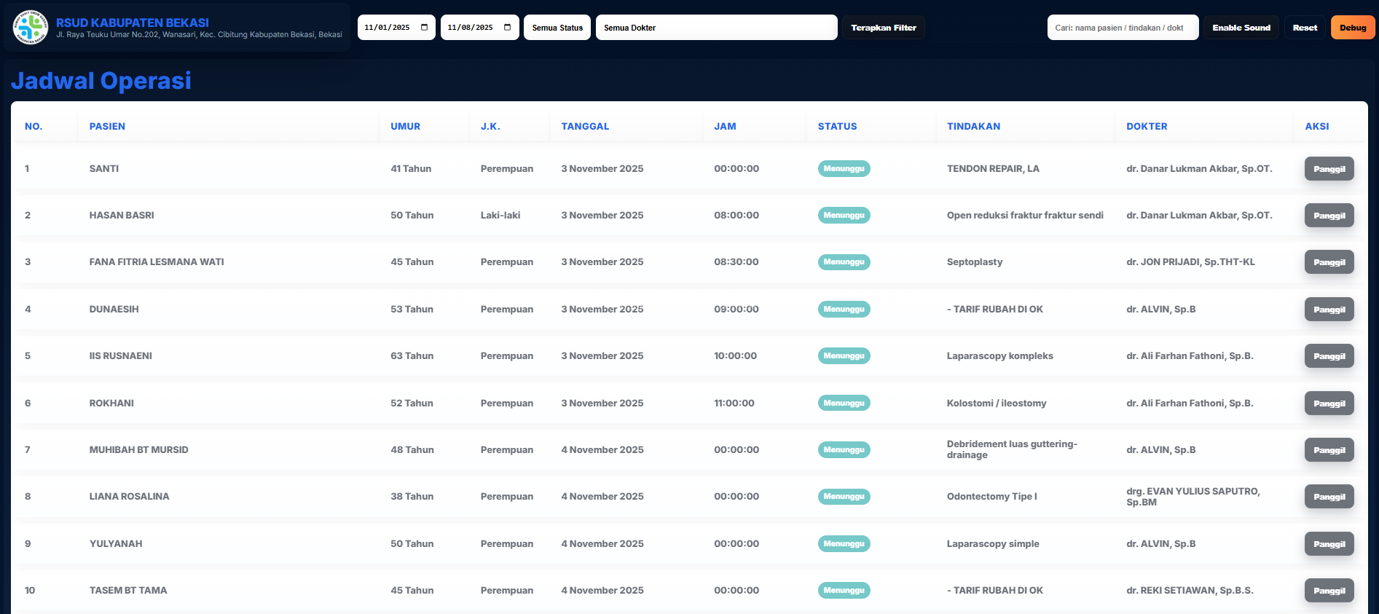
Task: Call patient SANTI with Panggil button
Action: point(1329,169)
